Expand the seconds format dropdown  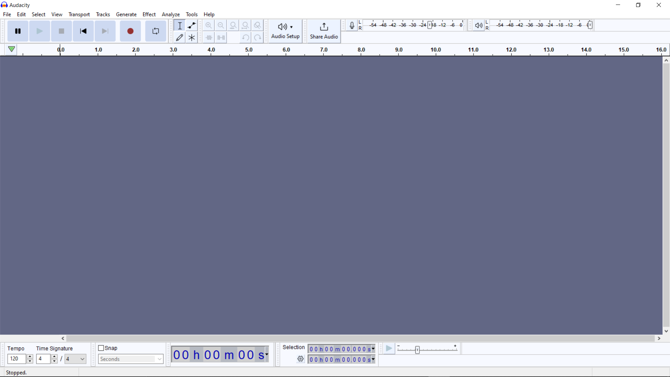point(158,358)
